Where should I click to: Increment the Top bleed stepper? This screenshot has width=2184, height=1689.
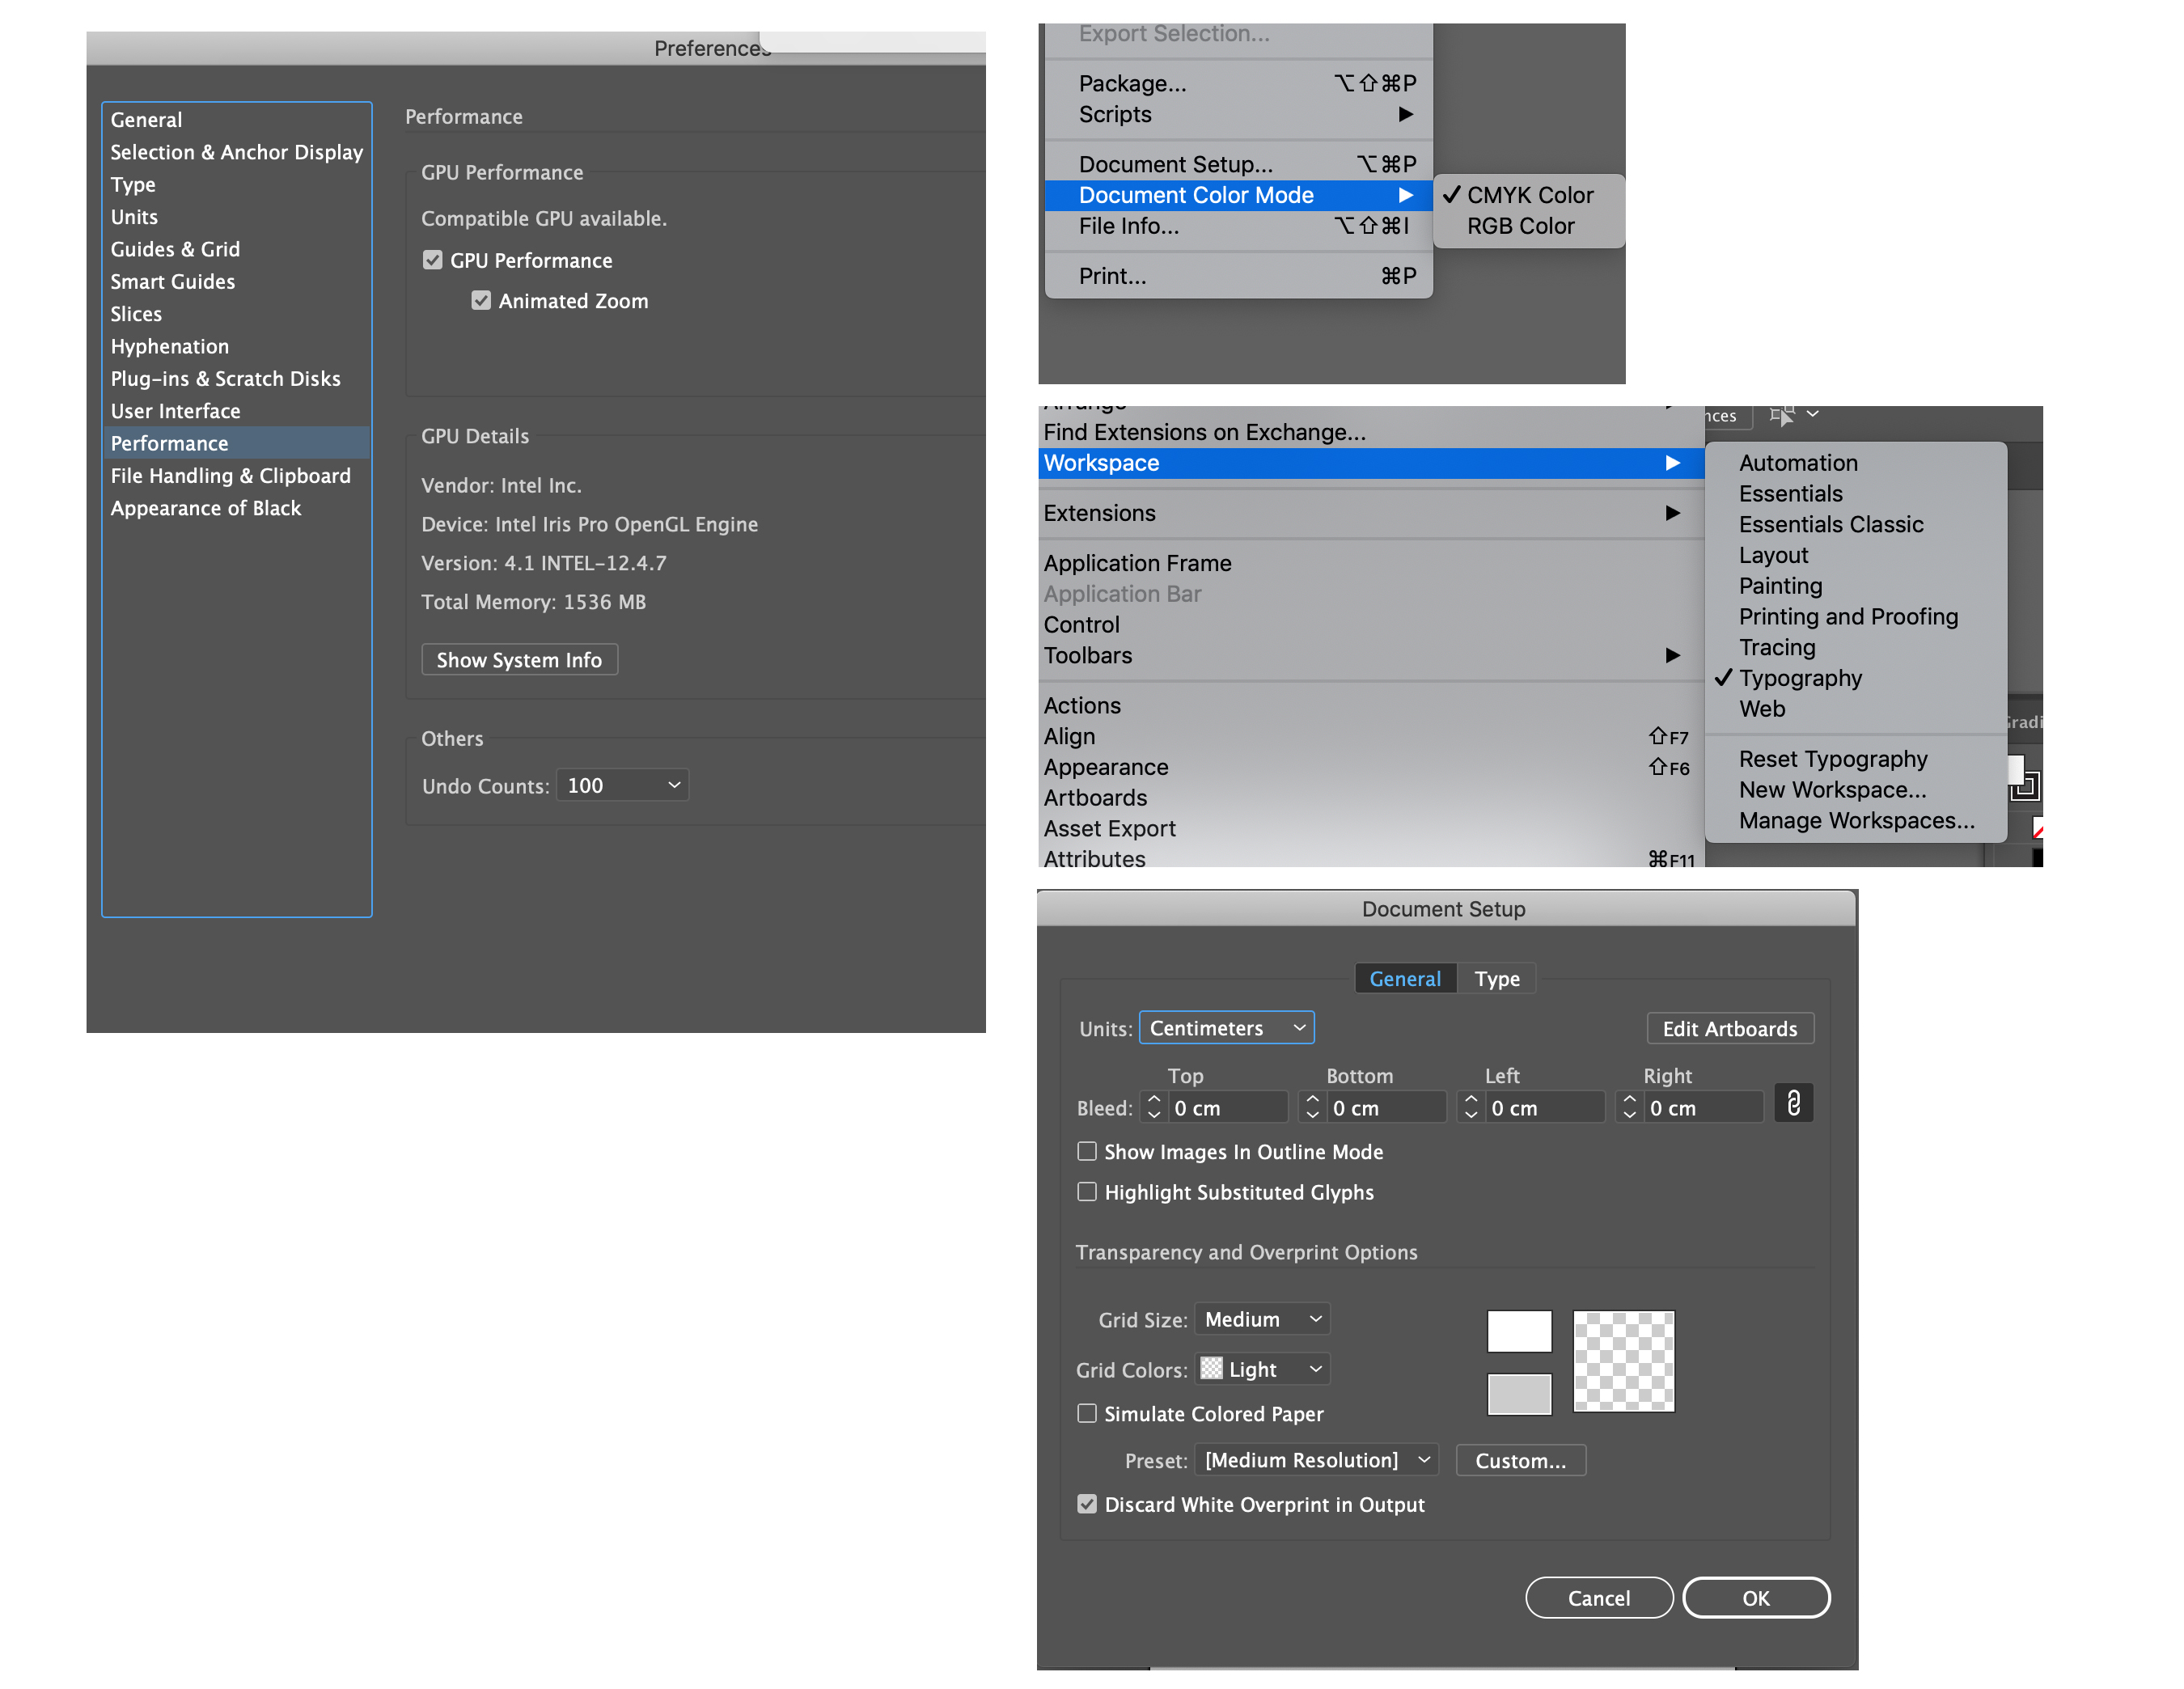pyautogui.click(x=1154, y=1099)
